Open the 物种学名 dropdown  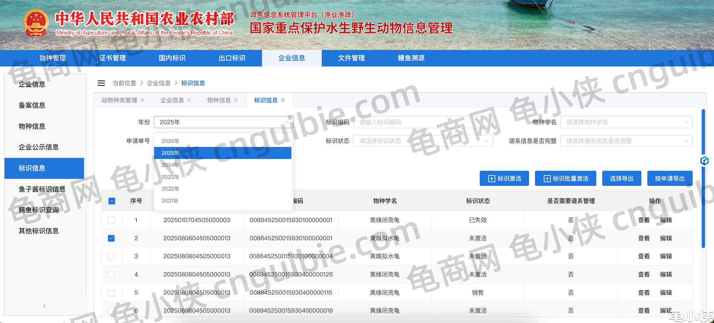coord(626,122)
